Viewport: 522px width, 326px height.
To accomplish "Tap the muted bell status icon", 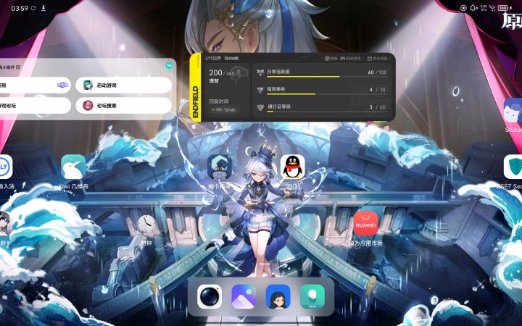I will (x=473, y=8).
